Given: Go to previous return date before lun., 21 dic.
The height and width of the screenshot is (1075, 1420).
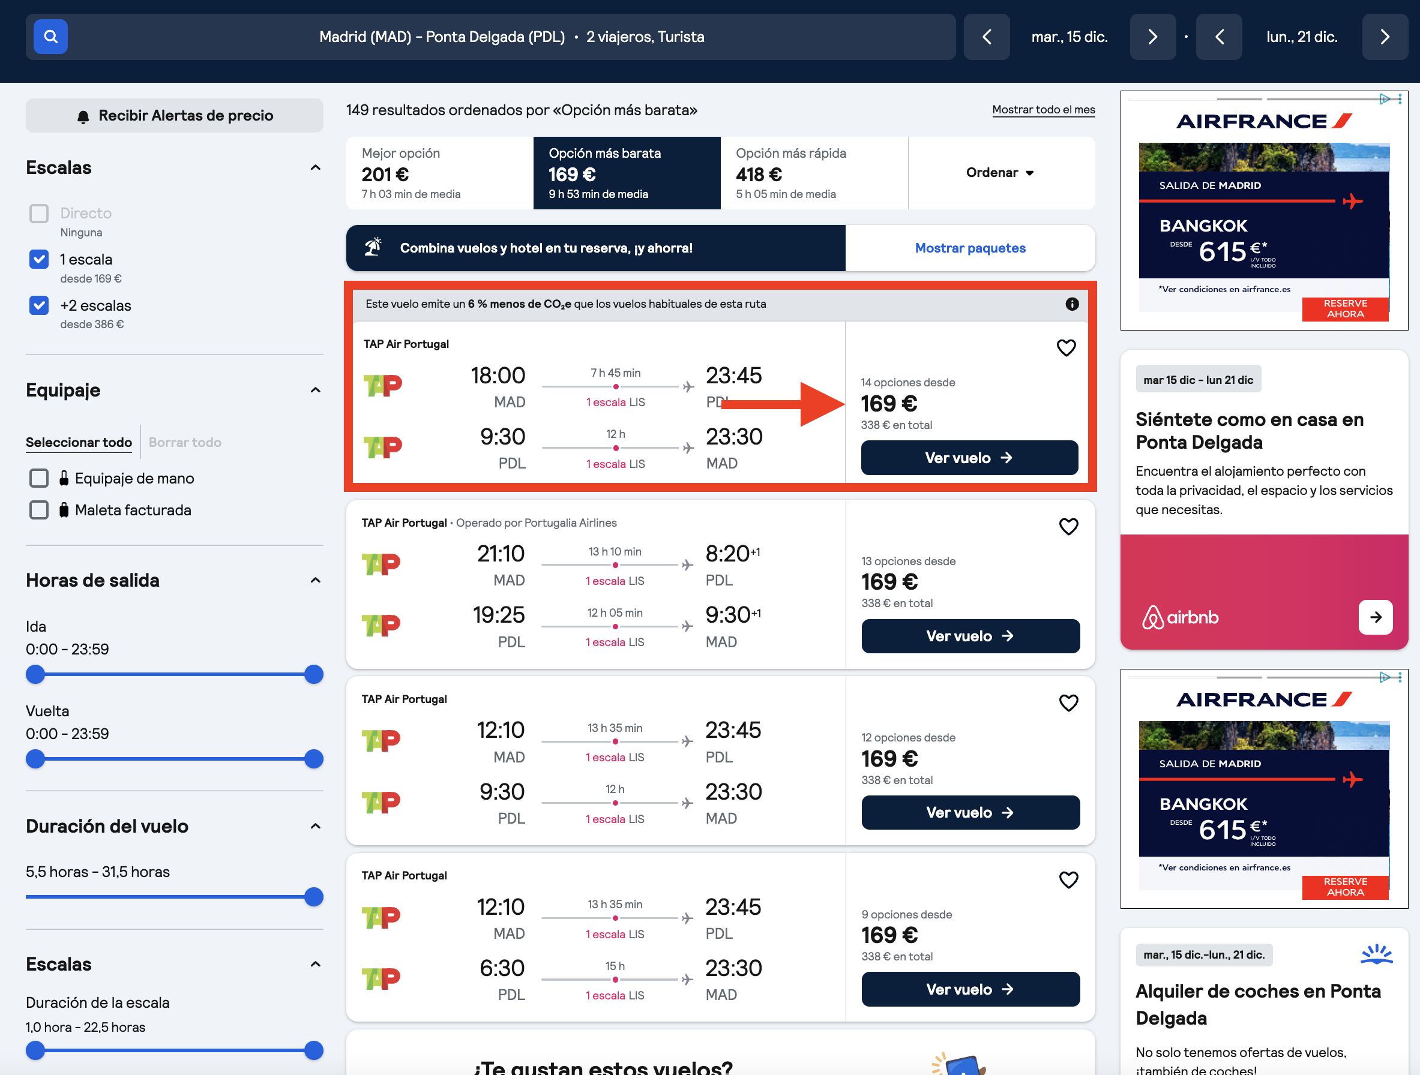Looking at the screenshot, I should (1219, 37).
